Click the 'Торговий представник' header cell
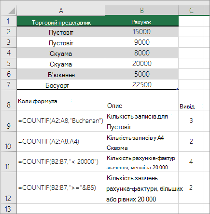Image resolution: width=210 pixels, height=214 pixels. tap(61, 21)
